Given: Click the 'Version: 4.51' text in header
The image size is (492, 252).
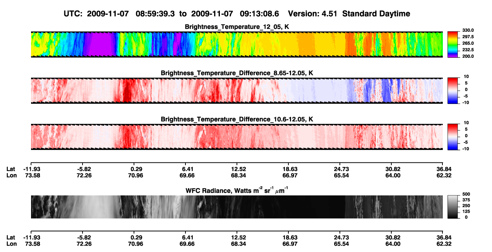Looking at the screenshot, I should 313,14.
